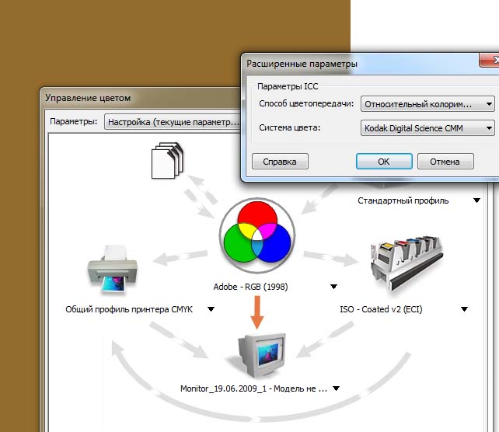Toggle arrow from desktop printer to monitor
This screenshot has width=499, height=432.
(x=178, y=340)
